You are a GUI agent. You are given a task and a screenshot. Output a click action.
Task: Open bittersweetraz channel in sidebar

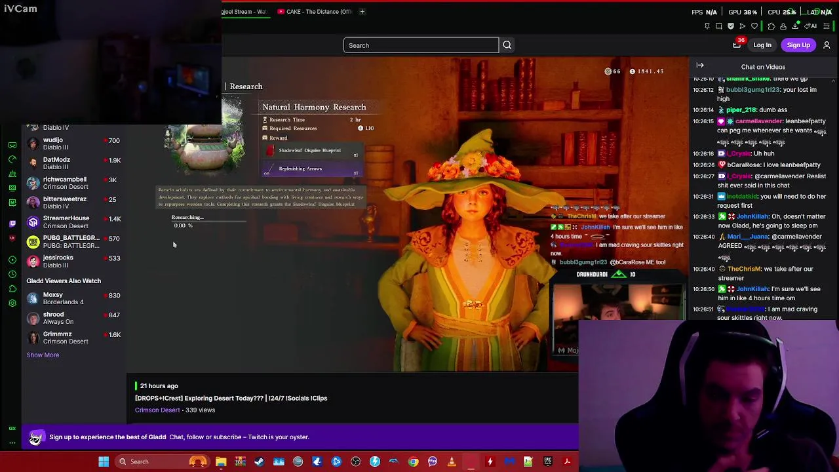click(73, 203)
